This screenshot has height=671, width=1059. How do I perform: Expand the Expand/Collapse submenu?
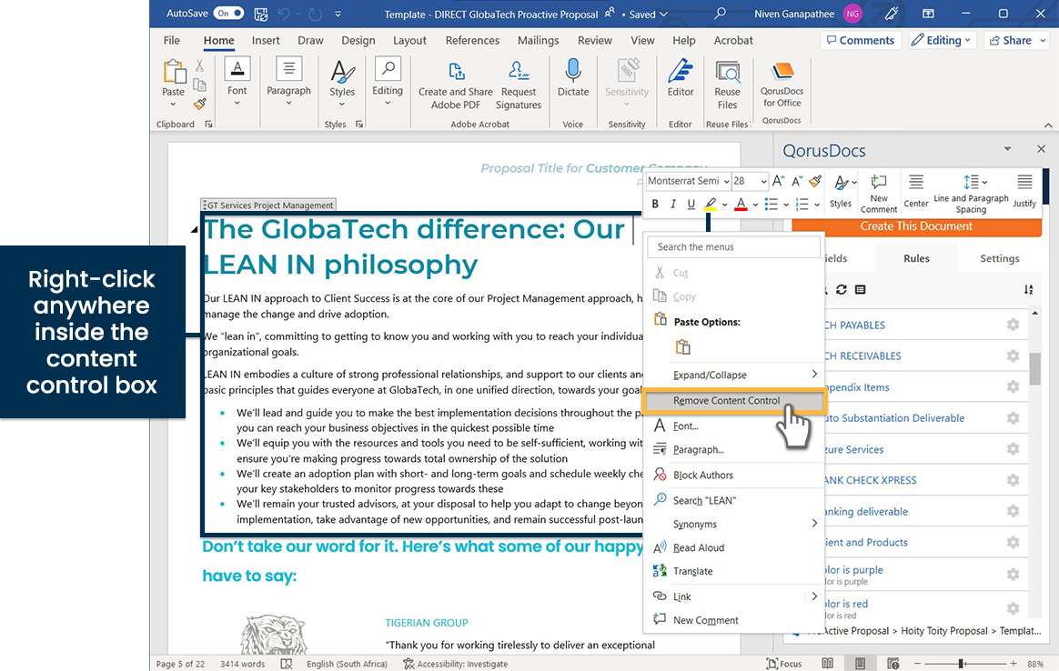click(x=733, y=375)
